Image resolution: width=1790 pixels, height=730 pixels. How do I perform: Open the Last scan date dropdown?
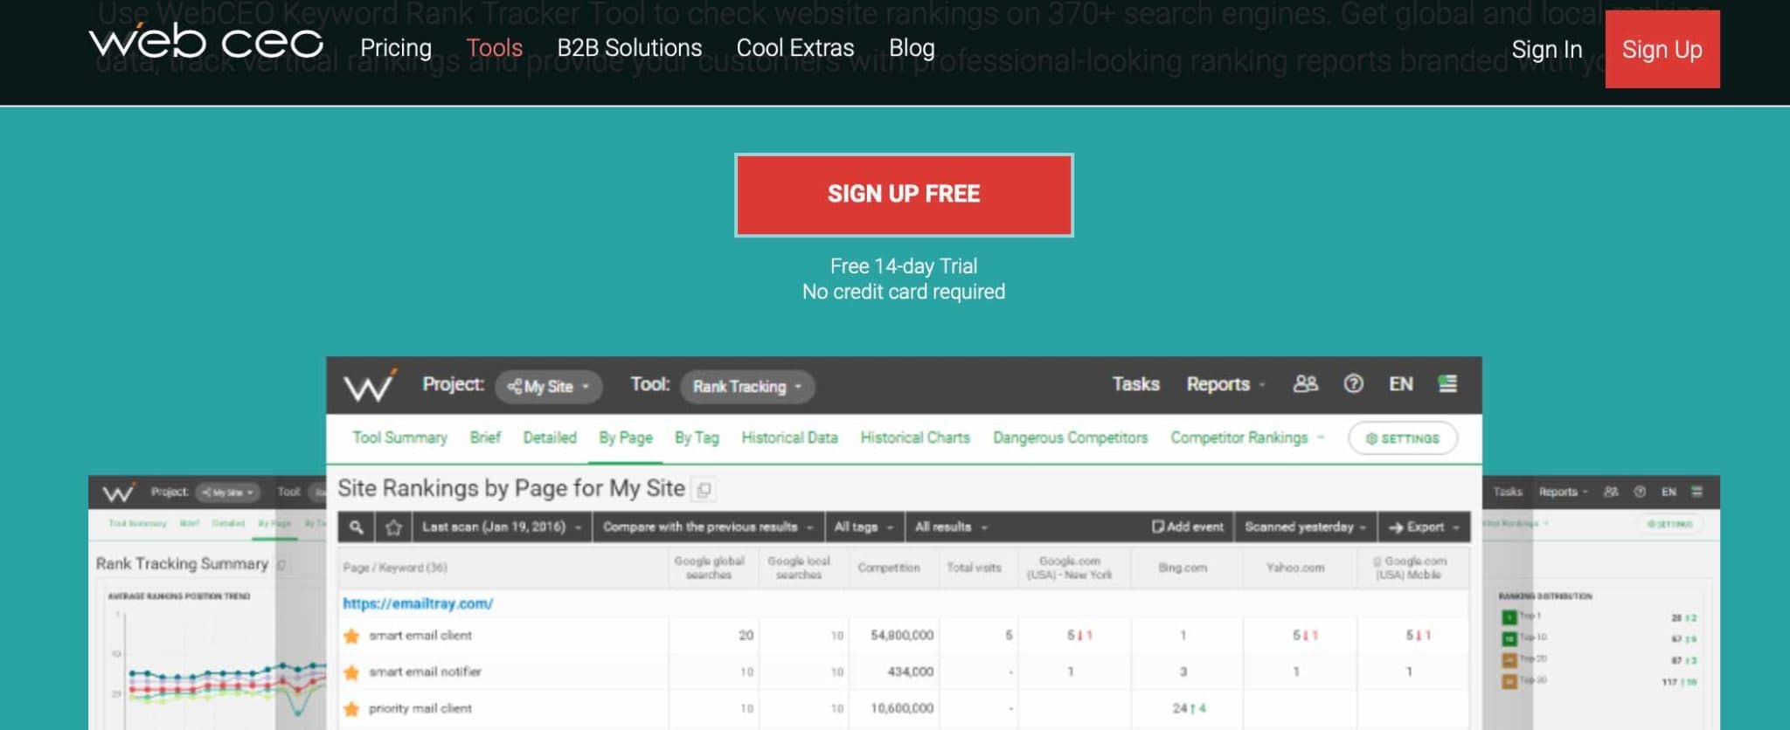pyautogui.click(x=501, y=527)
